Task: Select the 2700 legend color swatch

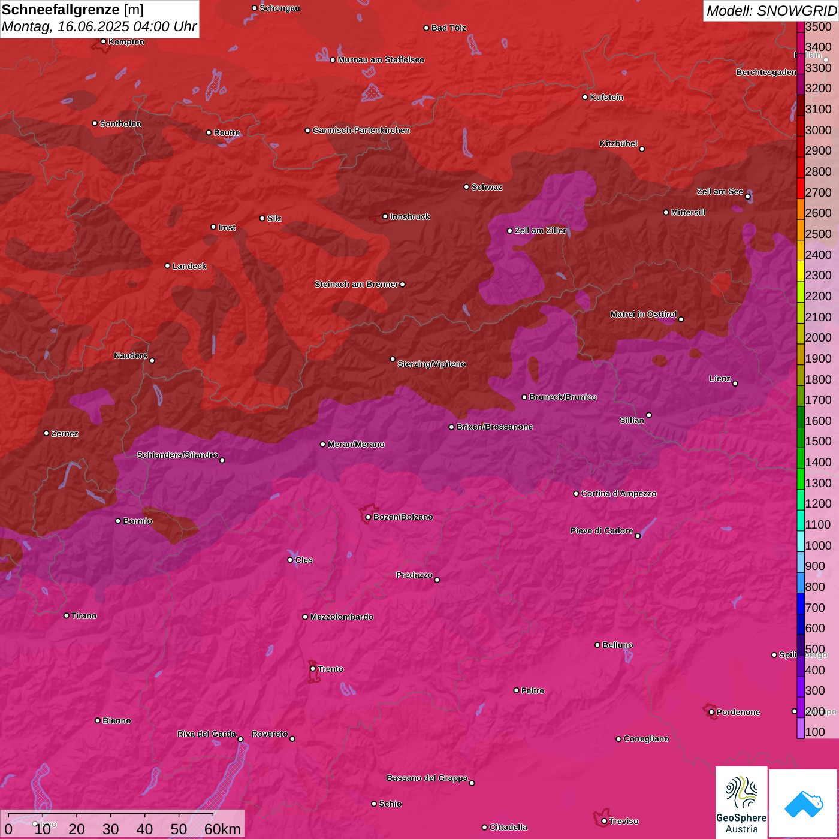Action: click(x=801, y=189)
